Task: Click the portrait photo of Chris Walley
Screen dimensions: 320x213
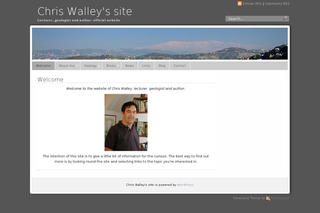Action: coord(126,122)
